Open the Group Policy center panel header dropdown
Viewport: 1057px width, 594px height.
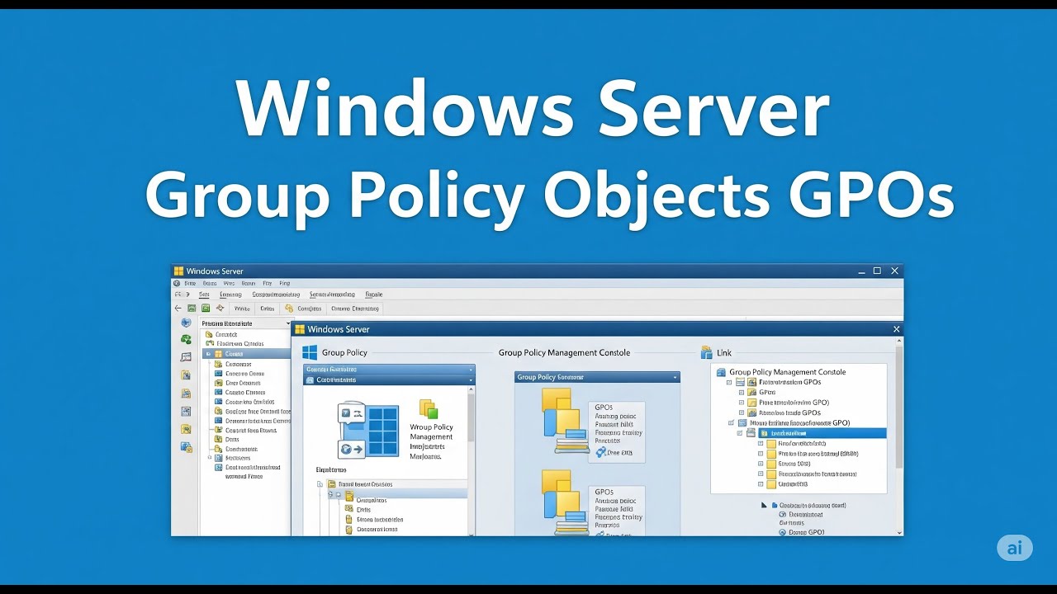675,377
